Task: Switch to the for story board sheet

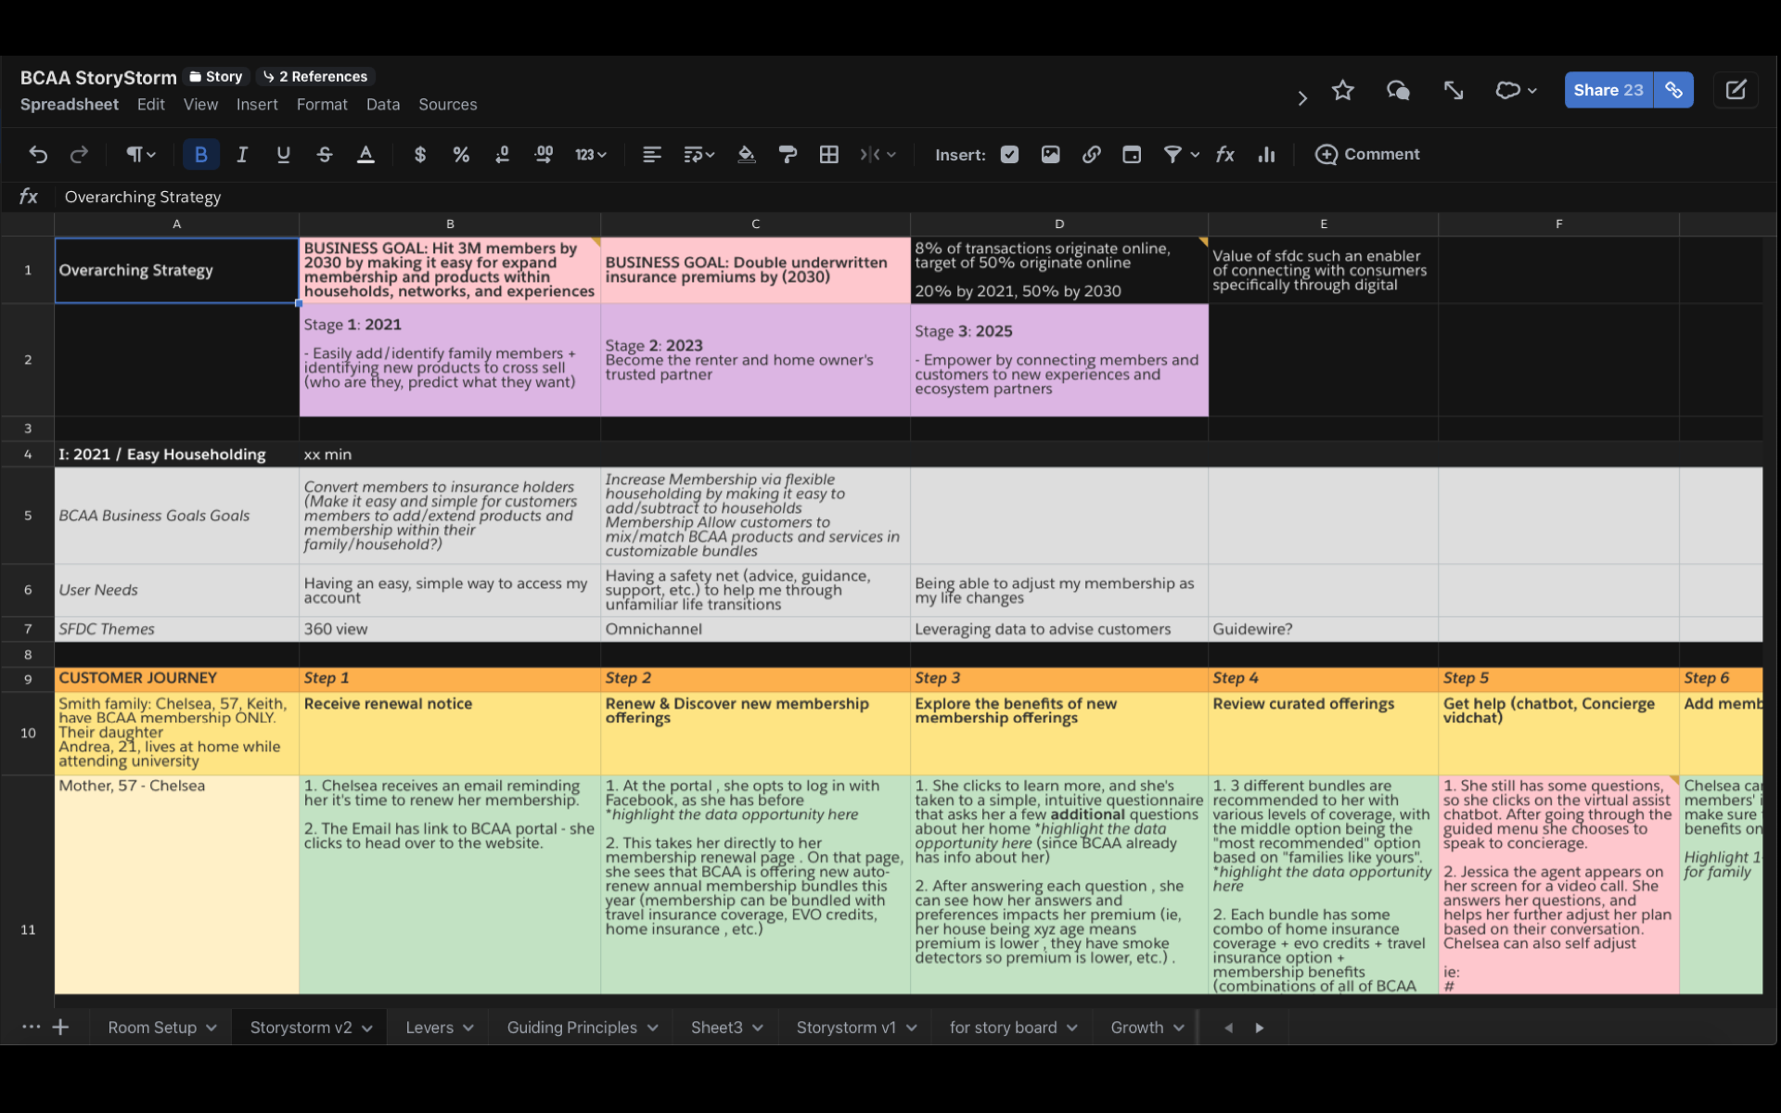Action: (x=1003, y=1028)
